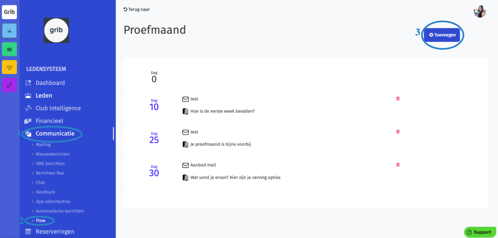The image size is (498, 238).
Task: Click the Grib logo tile at top left
Action: (9, 12)
